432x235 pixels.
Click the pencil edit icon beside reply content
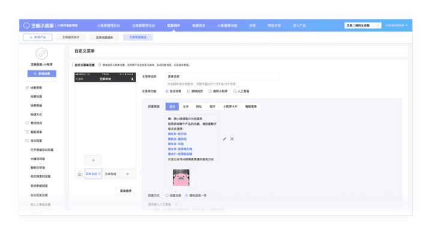[x=224, y=139]
